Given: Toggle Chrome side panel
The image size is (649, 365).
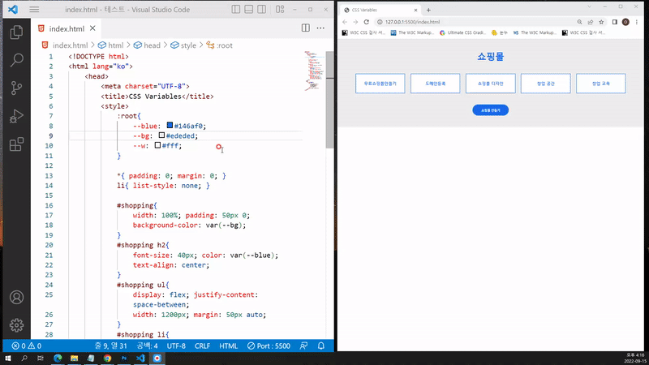Looking at the screenshot, I should point(615,22).
